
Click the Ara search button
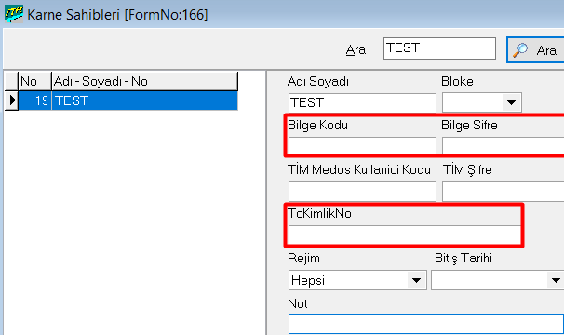pyautogui.click(x=535, y=49)
